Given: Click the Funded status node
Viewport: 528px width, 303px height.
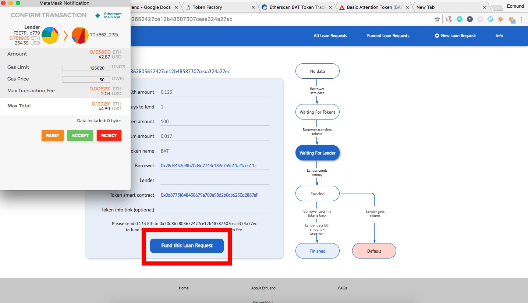Looking at the screenshot, I should (x=318, y=193).
